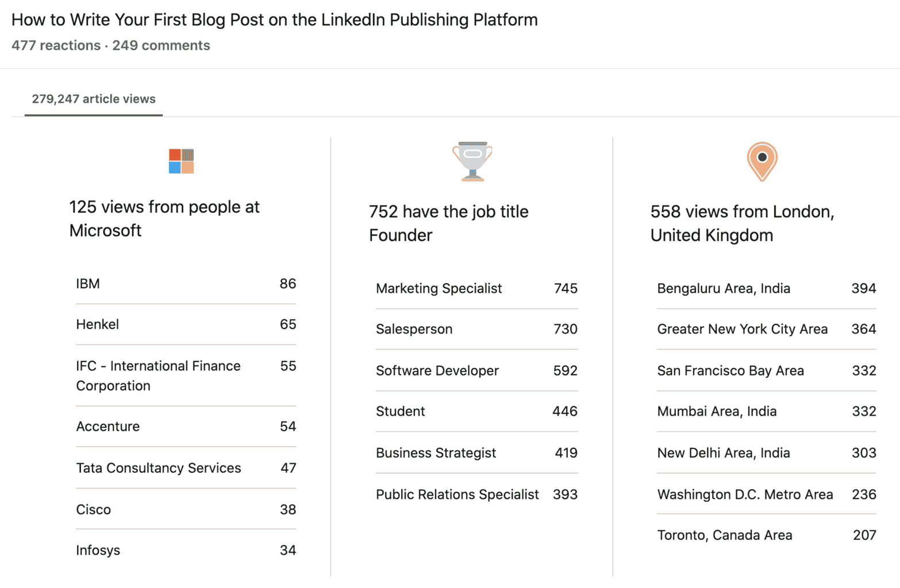
Task: Click the trophy job title icon
Action: [472, 161]
